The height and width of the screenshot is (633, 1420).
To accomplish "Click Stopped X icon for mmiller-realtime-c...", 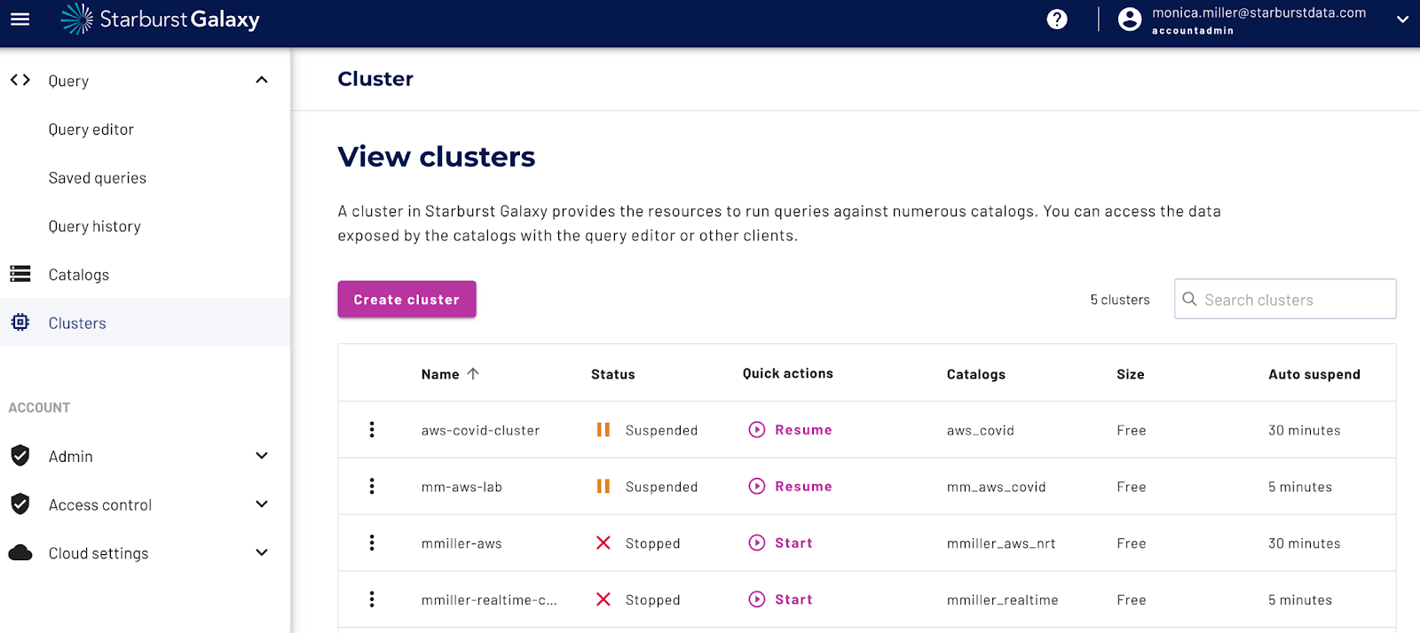I will coord(603,600).
